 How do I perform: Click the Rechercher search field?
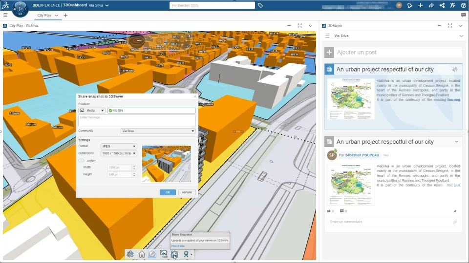(212, 5)
